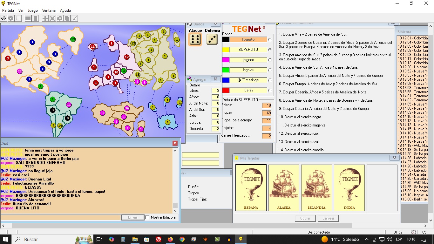Click the regroup gear toolbar icon
434x244 pixels.
pyautogui.click(x=60, y=18)
